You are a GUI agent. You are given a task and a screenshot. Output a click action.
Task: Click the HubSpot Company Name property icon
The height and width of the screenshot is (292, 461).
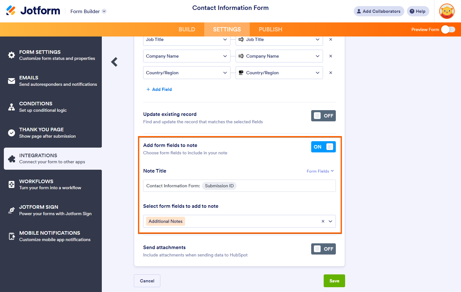click(241, 56)
